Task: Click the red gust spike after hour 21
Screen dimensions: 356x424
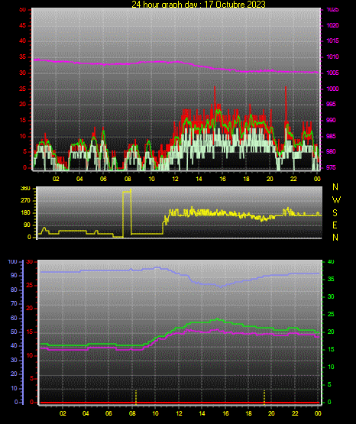Action: [x=286, y=104]
